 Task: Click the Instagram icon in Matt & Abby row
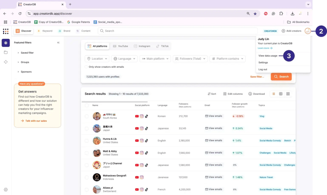point(142,153)
